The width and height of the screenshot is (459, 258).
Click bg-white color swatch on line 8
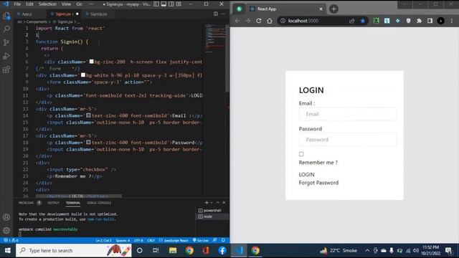[83, 75]
